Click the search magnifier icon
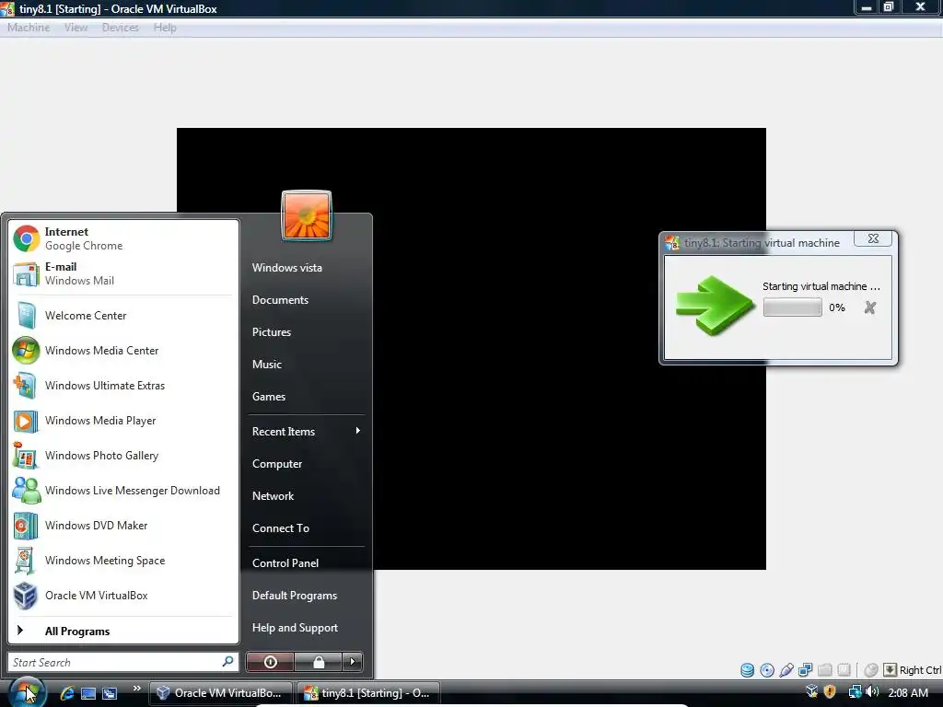943x707 pixels. tap(228, 662)
